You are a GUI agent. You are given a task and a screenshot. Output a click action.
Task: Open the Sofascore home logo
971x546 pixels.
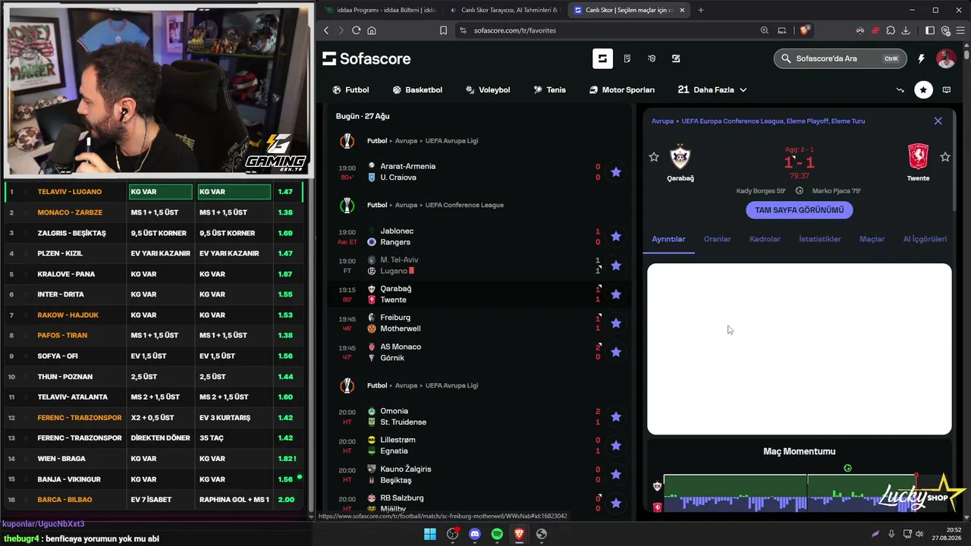[x=366, y=58]
